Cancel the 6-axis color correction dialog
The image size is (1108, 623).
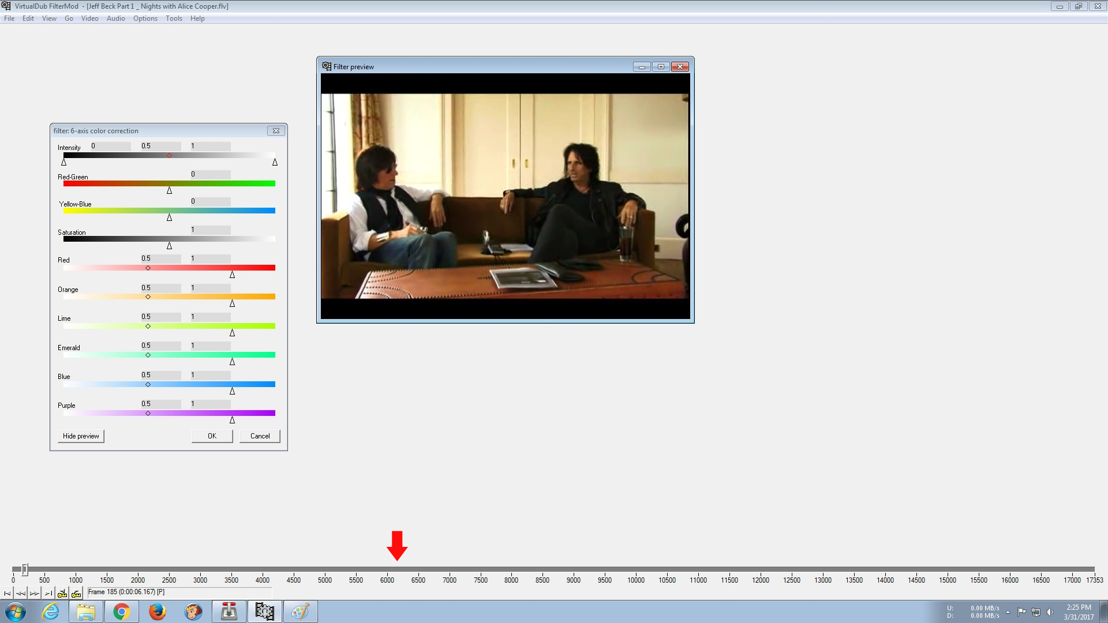tap(260, 436)
